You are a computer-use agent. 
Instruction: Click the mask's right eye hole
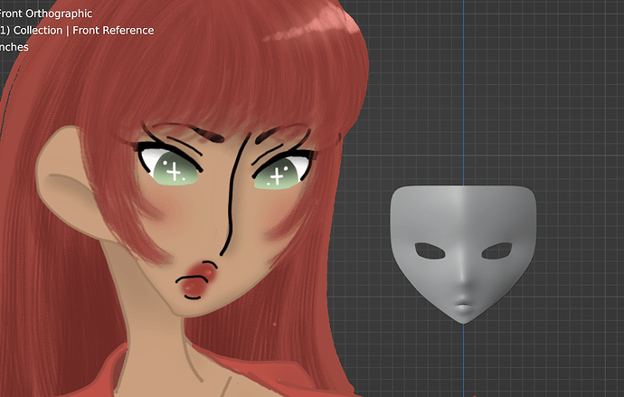pyautogui.click(x=497, y=251)
